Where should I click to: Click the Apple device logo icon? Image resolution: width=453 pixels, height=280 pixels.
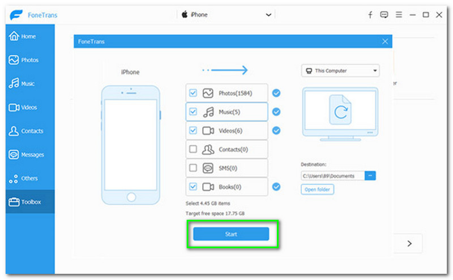pyautogui.click(x=185, y=15)
